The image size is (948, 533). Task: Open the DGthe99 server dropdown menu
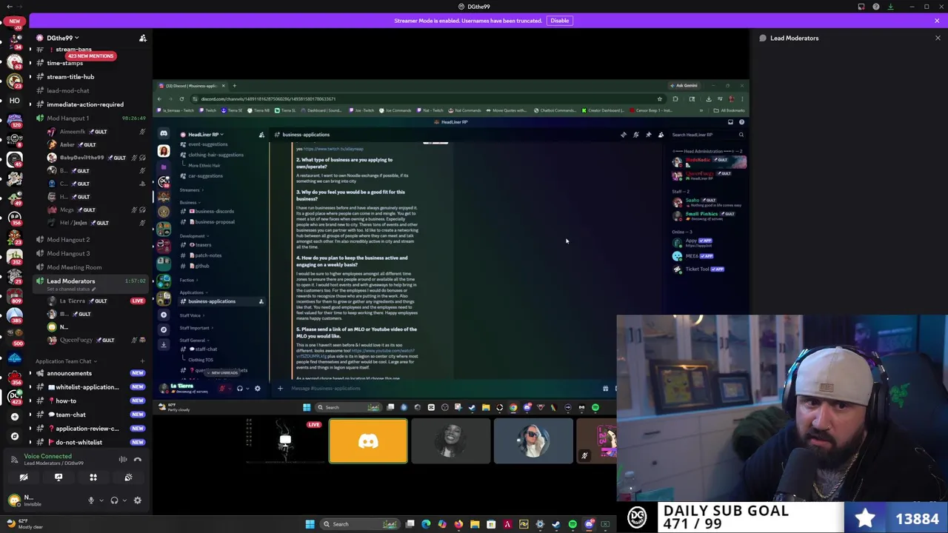pyautogui.click(x=63, y=38)
